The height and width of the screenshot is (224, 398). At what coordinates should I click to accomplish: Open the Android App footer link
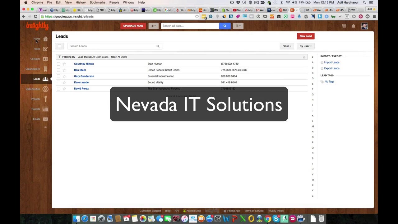pos(192,211)
